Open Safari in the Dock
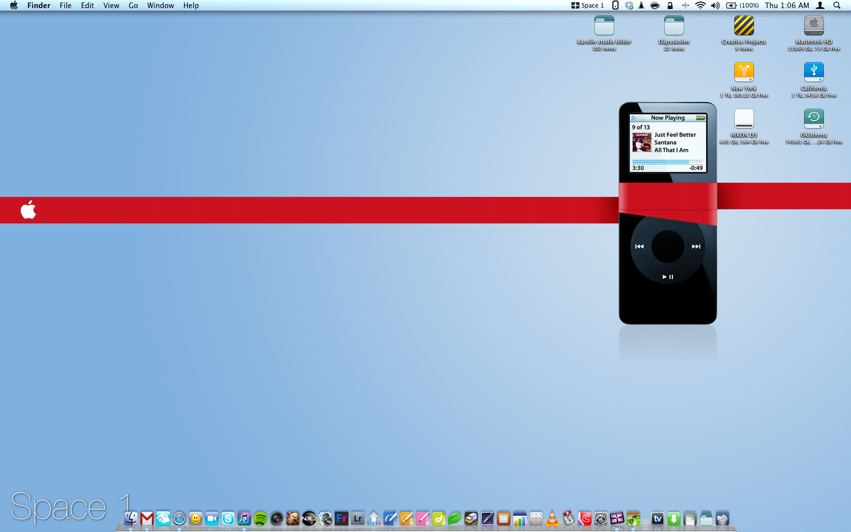This screenshot has height=532, width=851. pos(179,518)
